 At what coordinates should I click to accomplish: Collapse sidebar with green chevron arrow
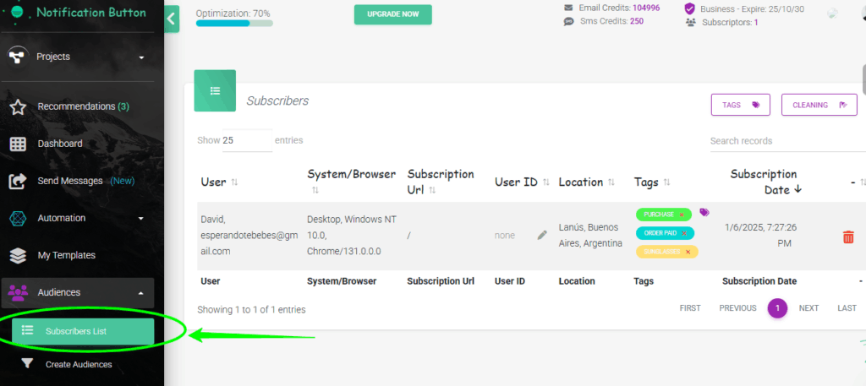coord(173,19)
